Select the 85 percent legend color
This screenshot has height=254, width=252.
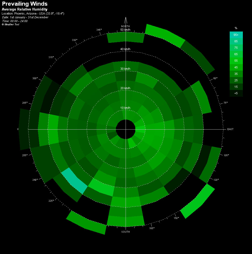[236, 41]
